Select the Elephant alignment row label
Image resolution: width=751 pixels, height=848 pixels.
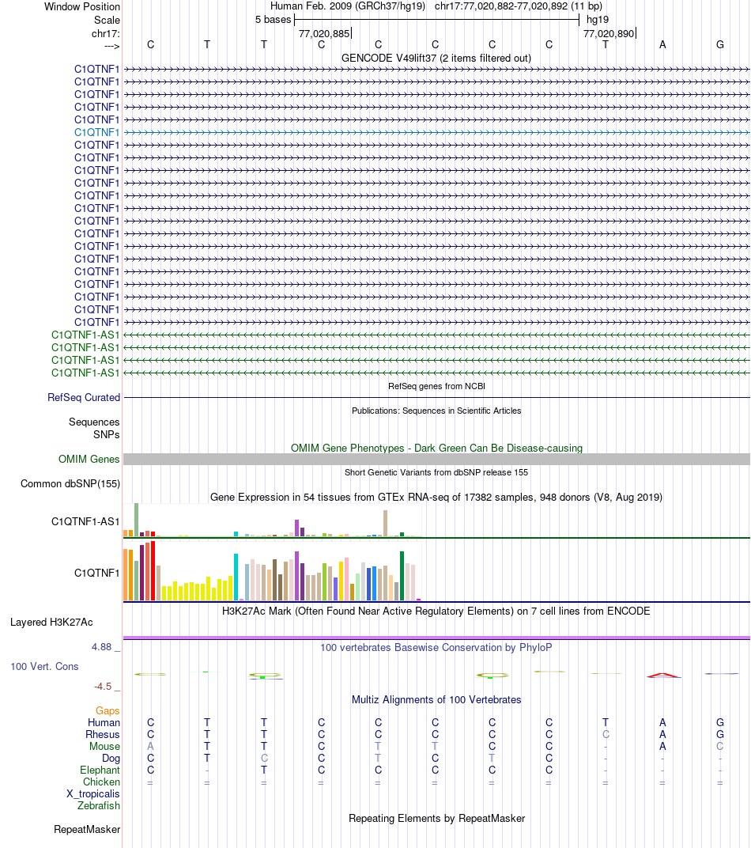100,770
